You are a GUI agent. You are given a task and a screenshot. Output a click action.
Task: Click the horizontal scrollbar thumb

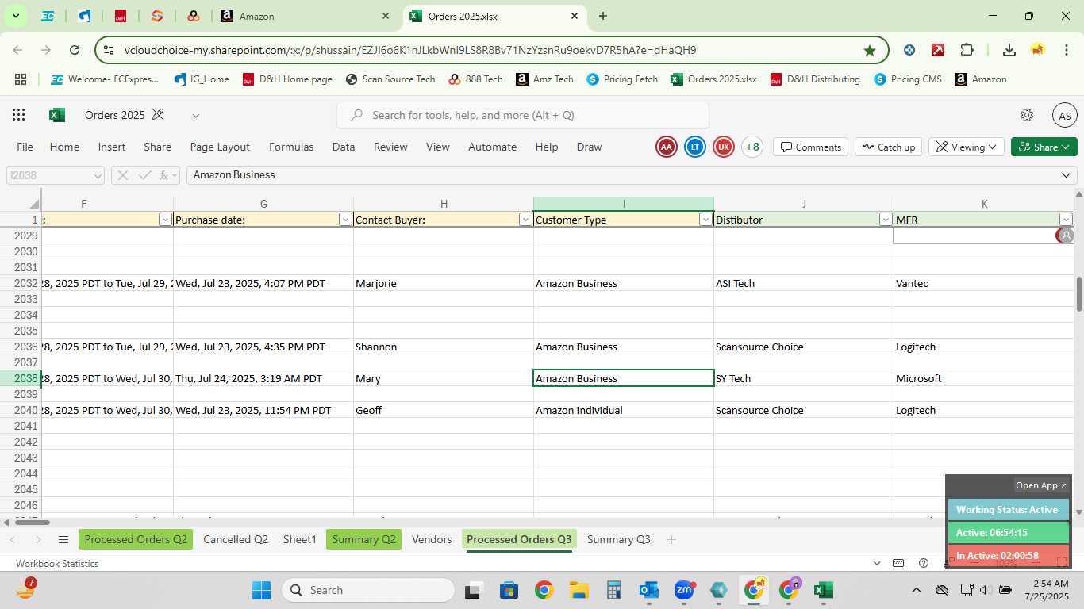point(33,522)
